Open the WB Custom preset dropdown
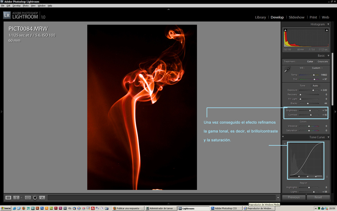The image size is (337, 211). tap(317, 68)
